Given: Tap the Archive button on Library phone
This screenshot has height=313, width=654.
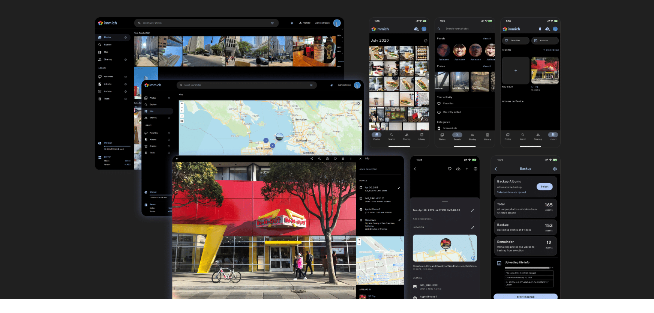Looking at the screenshot, I should [x=545, y=41].
